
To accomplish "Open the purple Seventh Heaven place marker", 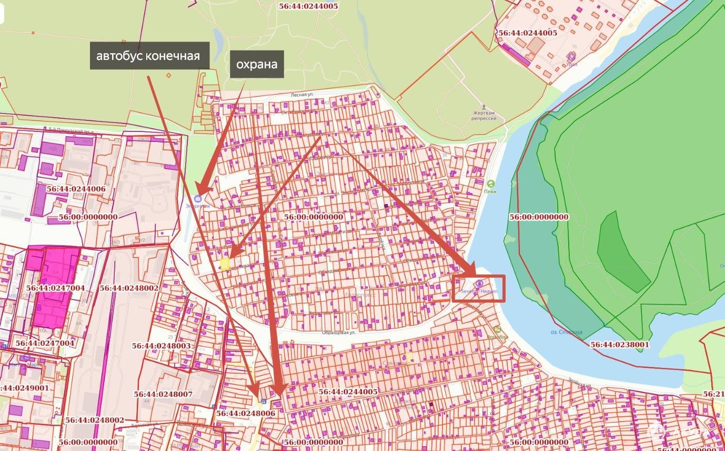I will pos(479,284).
